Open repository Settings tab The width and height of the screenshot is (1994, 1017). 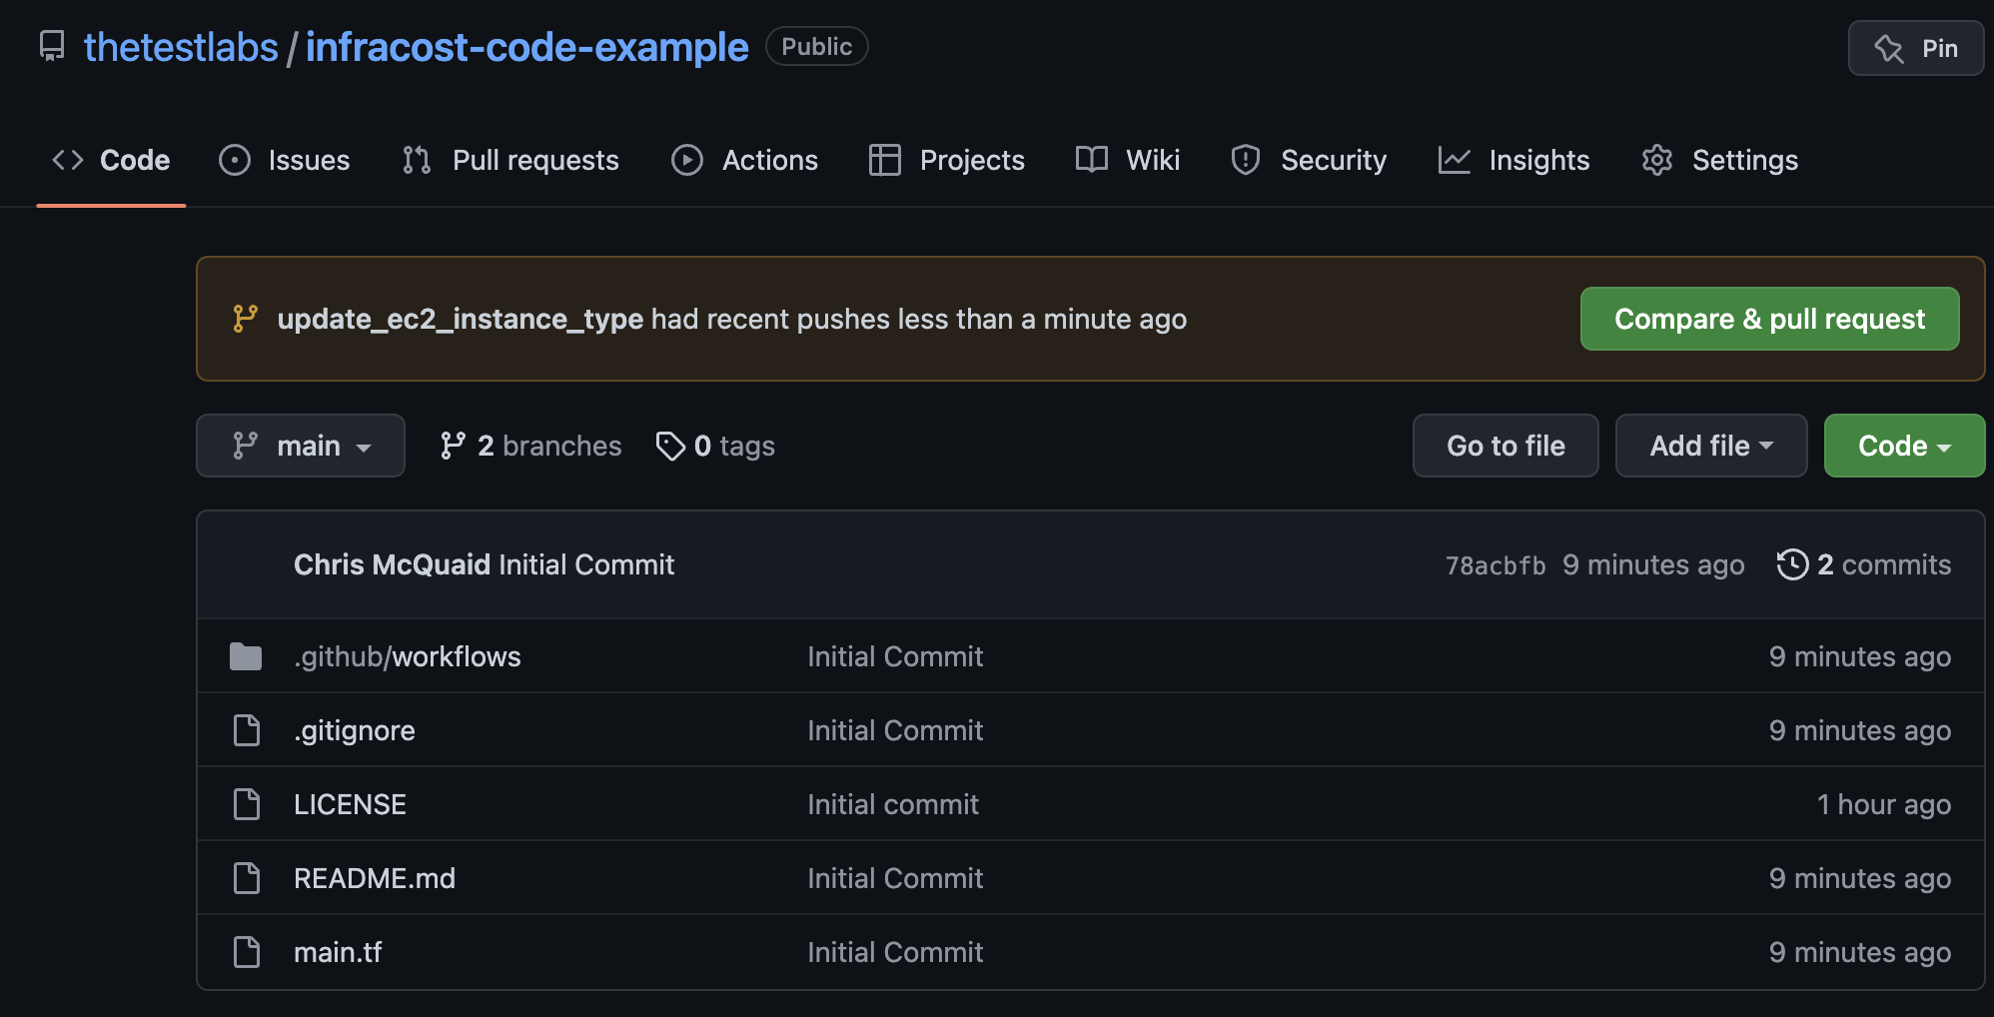click(x=1720, y=160)
